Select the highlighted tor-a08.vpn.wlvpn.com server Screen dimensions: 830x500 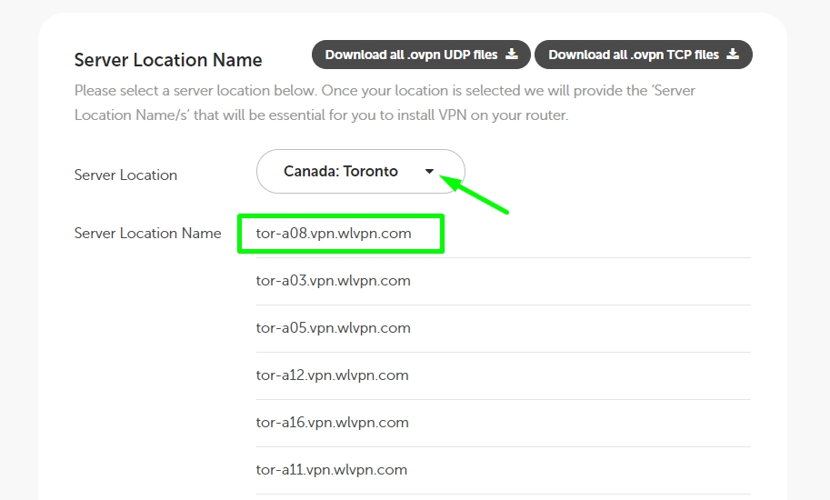pyautogui.click(x=334, y=234)
